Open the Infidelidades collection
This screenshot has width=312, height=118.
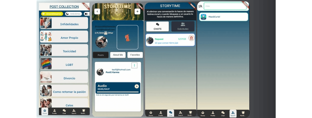[x=64, y=24]
